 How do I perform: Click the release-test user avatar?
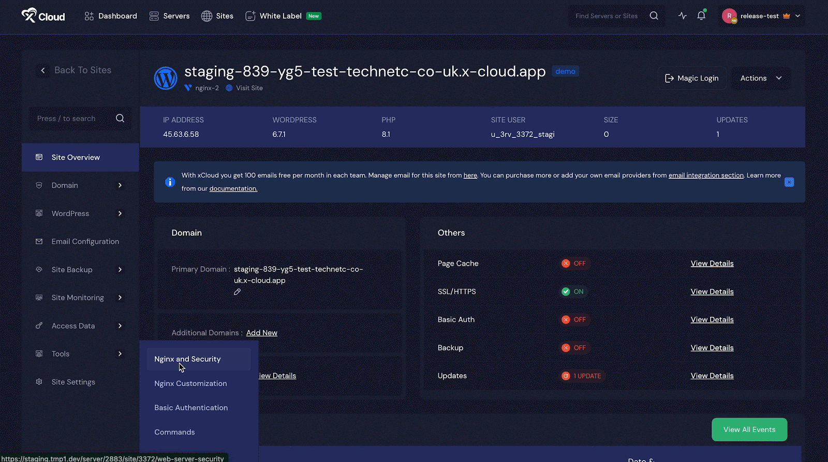coord(729,16)
